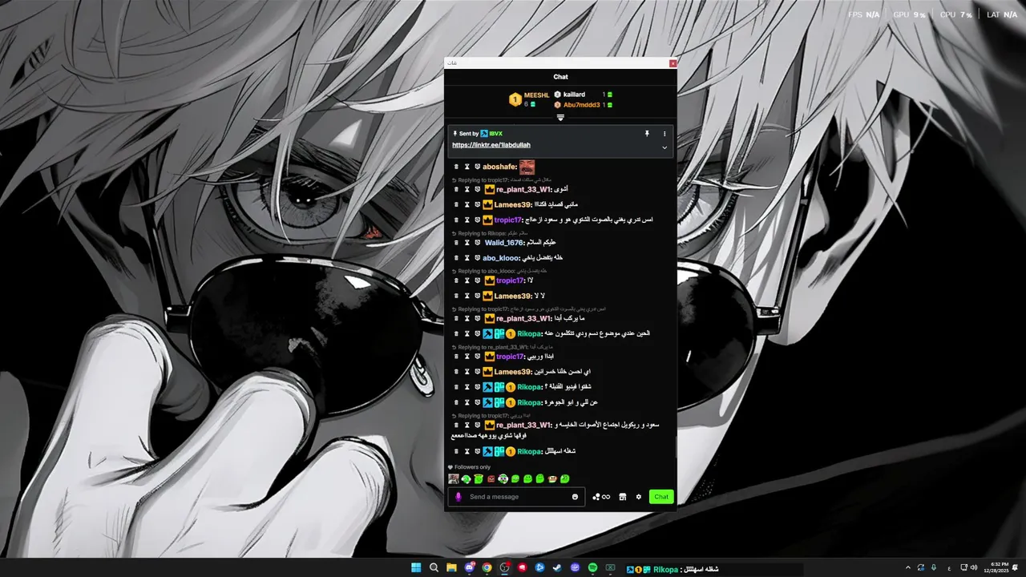The image size is (1026, 577).
Task: Open taskbar Search
Action: coord(434,567)
